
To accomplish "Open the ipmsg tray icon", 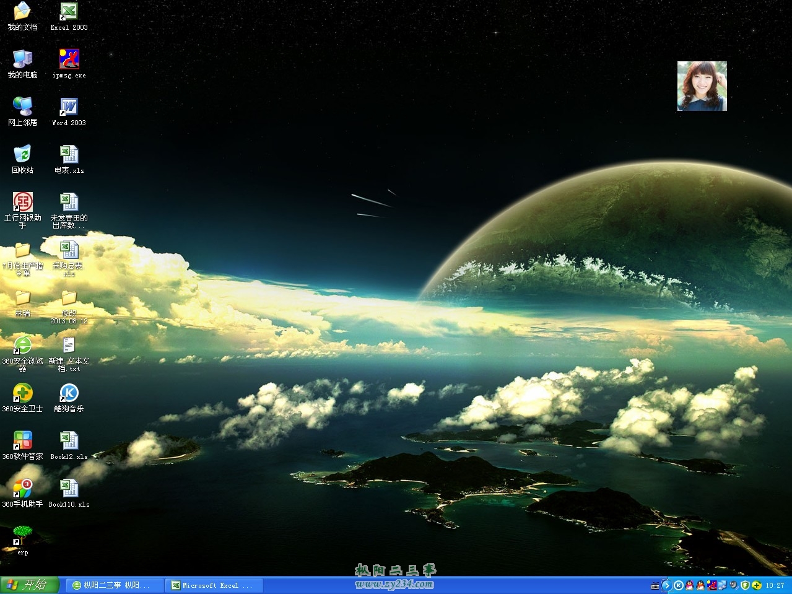I will tap(712, 585).
